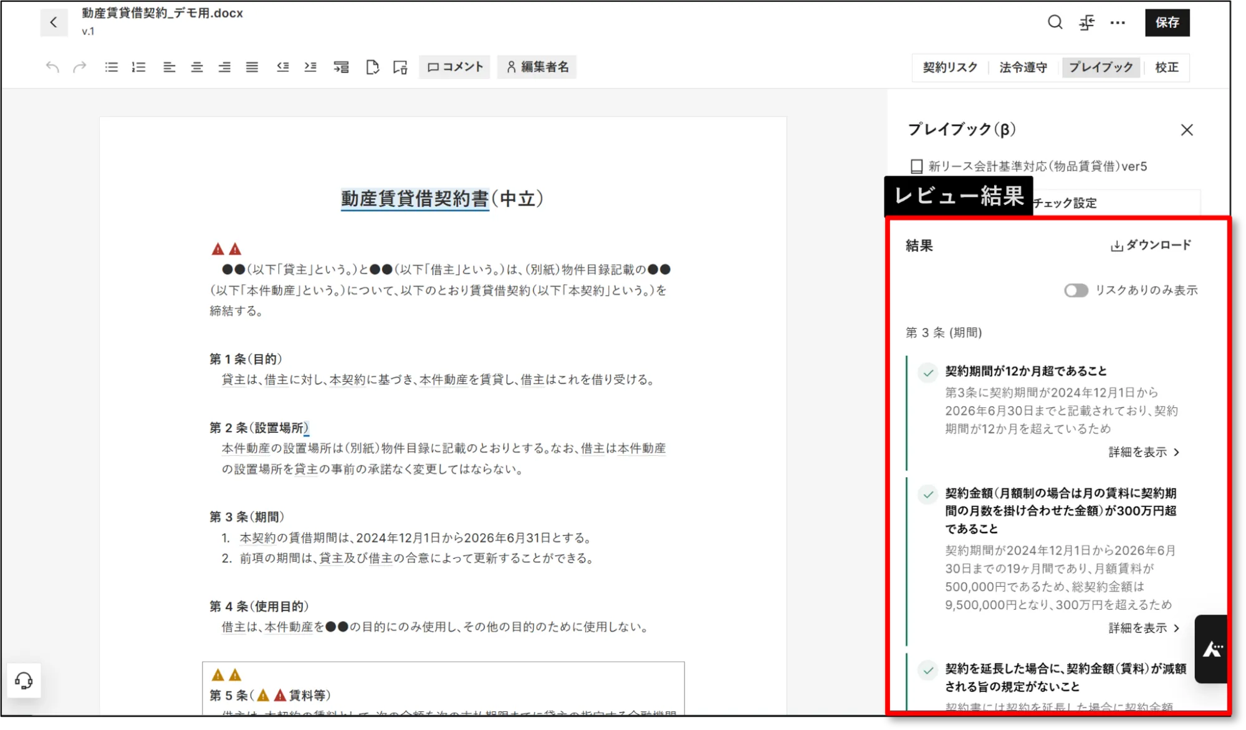This screenshot has height=730, width=1246.
Task: Open the floating assistant button
Action: coord(1212,649)
